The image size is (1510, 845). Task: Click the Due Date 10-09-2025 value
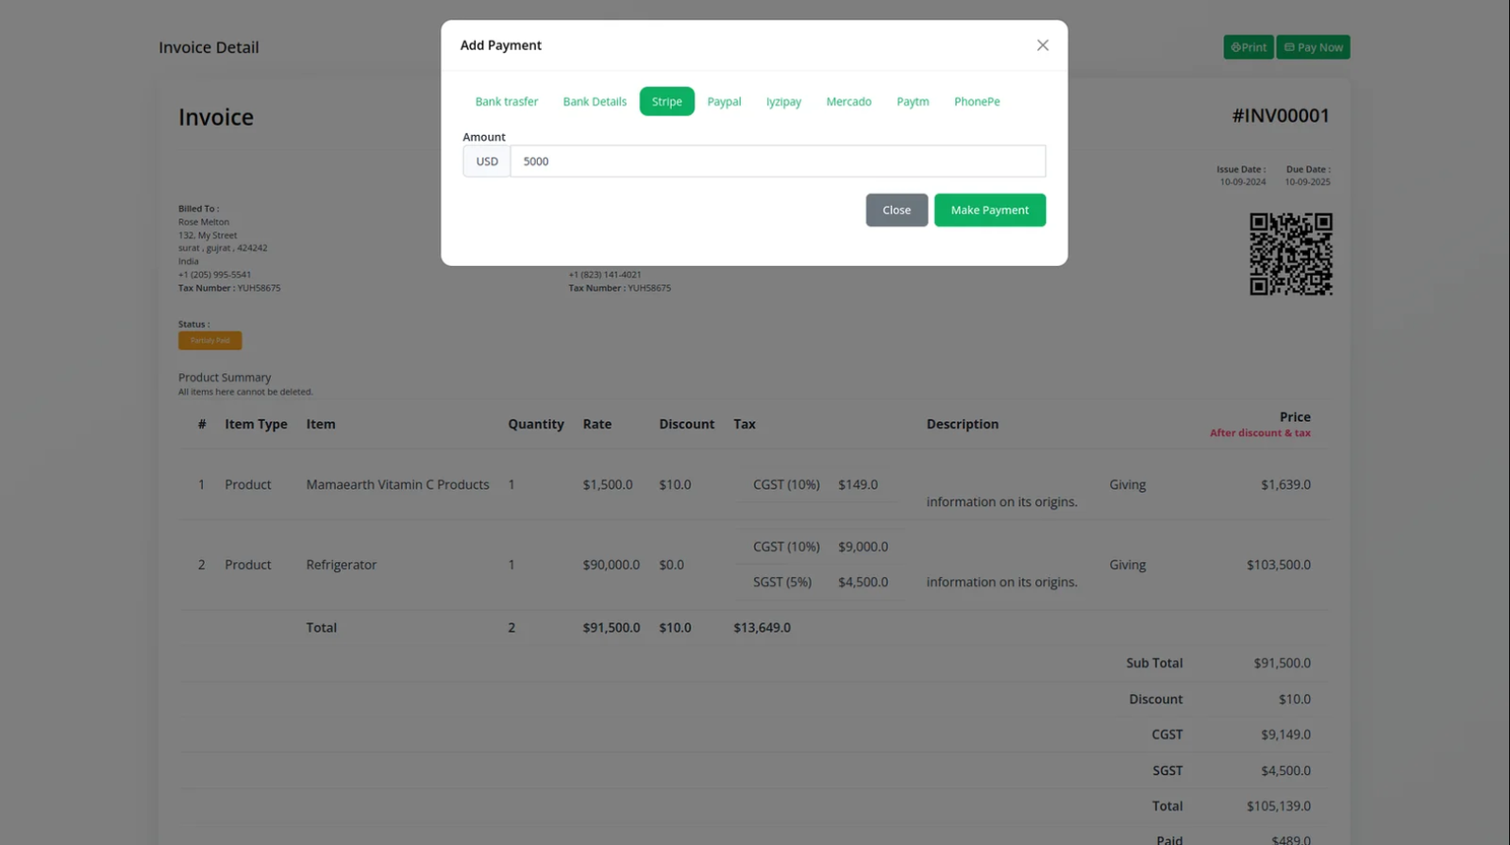pos(1307,182)
